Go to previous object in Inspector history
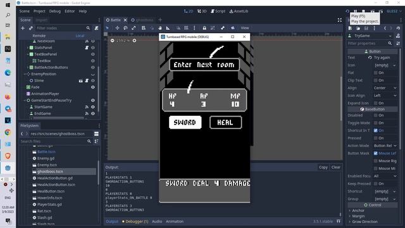Screen dimensions: 405x228 (x=385, y=28)
